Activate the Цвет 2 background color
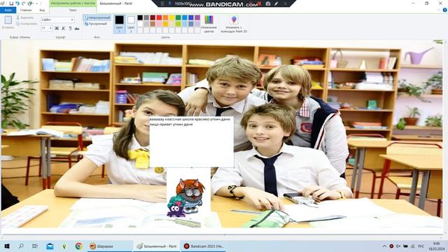This screenshot has height=252, width=448. click(x=131, y=24)
